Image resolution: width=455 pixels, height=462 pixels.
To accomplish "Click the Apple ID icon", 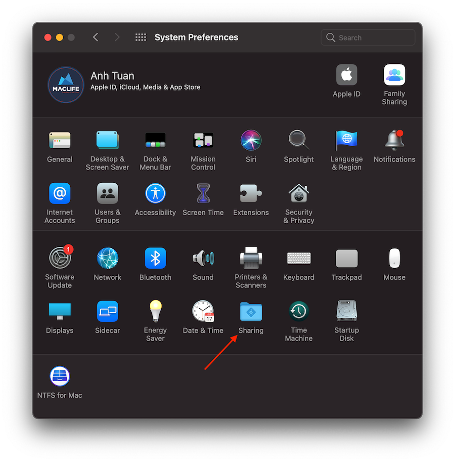I will coord(347,75).
